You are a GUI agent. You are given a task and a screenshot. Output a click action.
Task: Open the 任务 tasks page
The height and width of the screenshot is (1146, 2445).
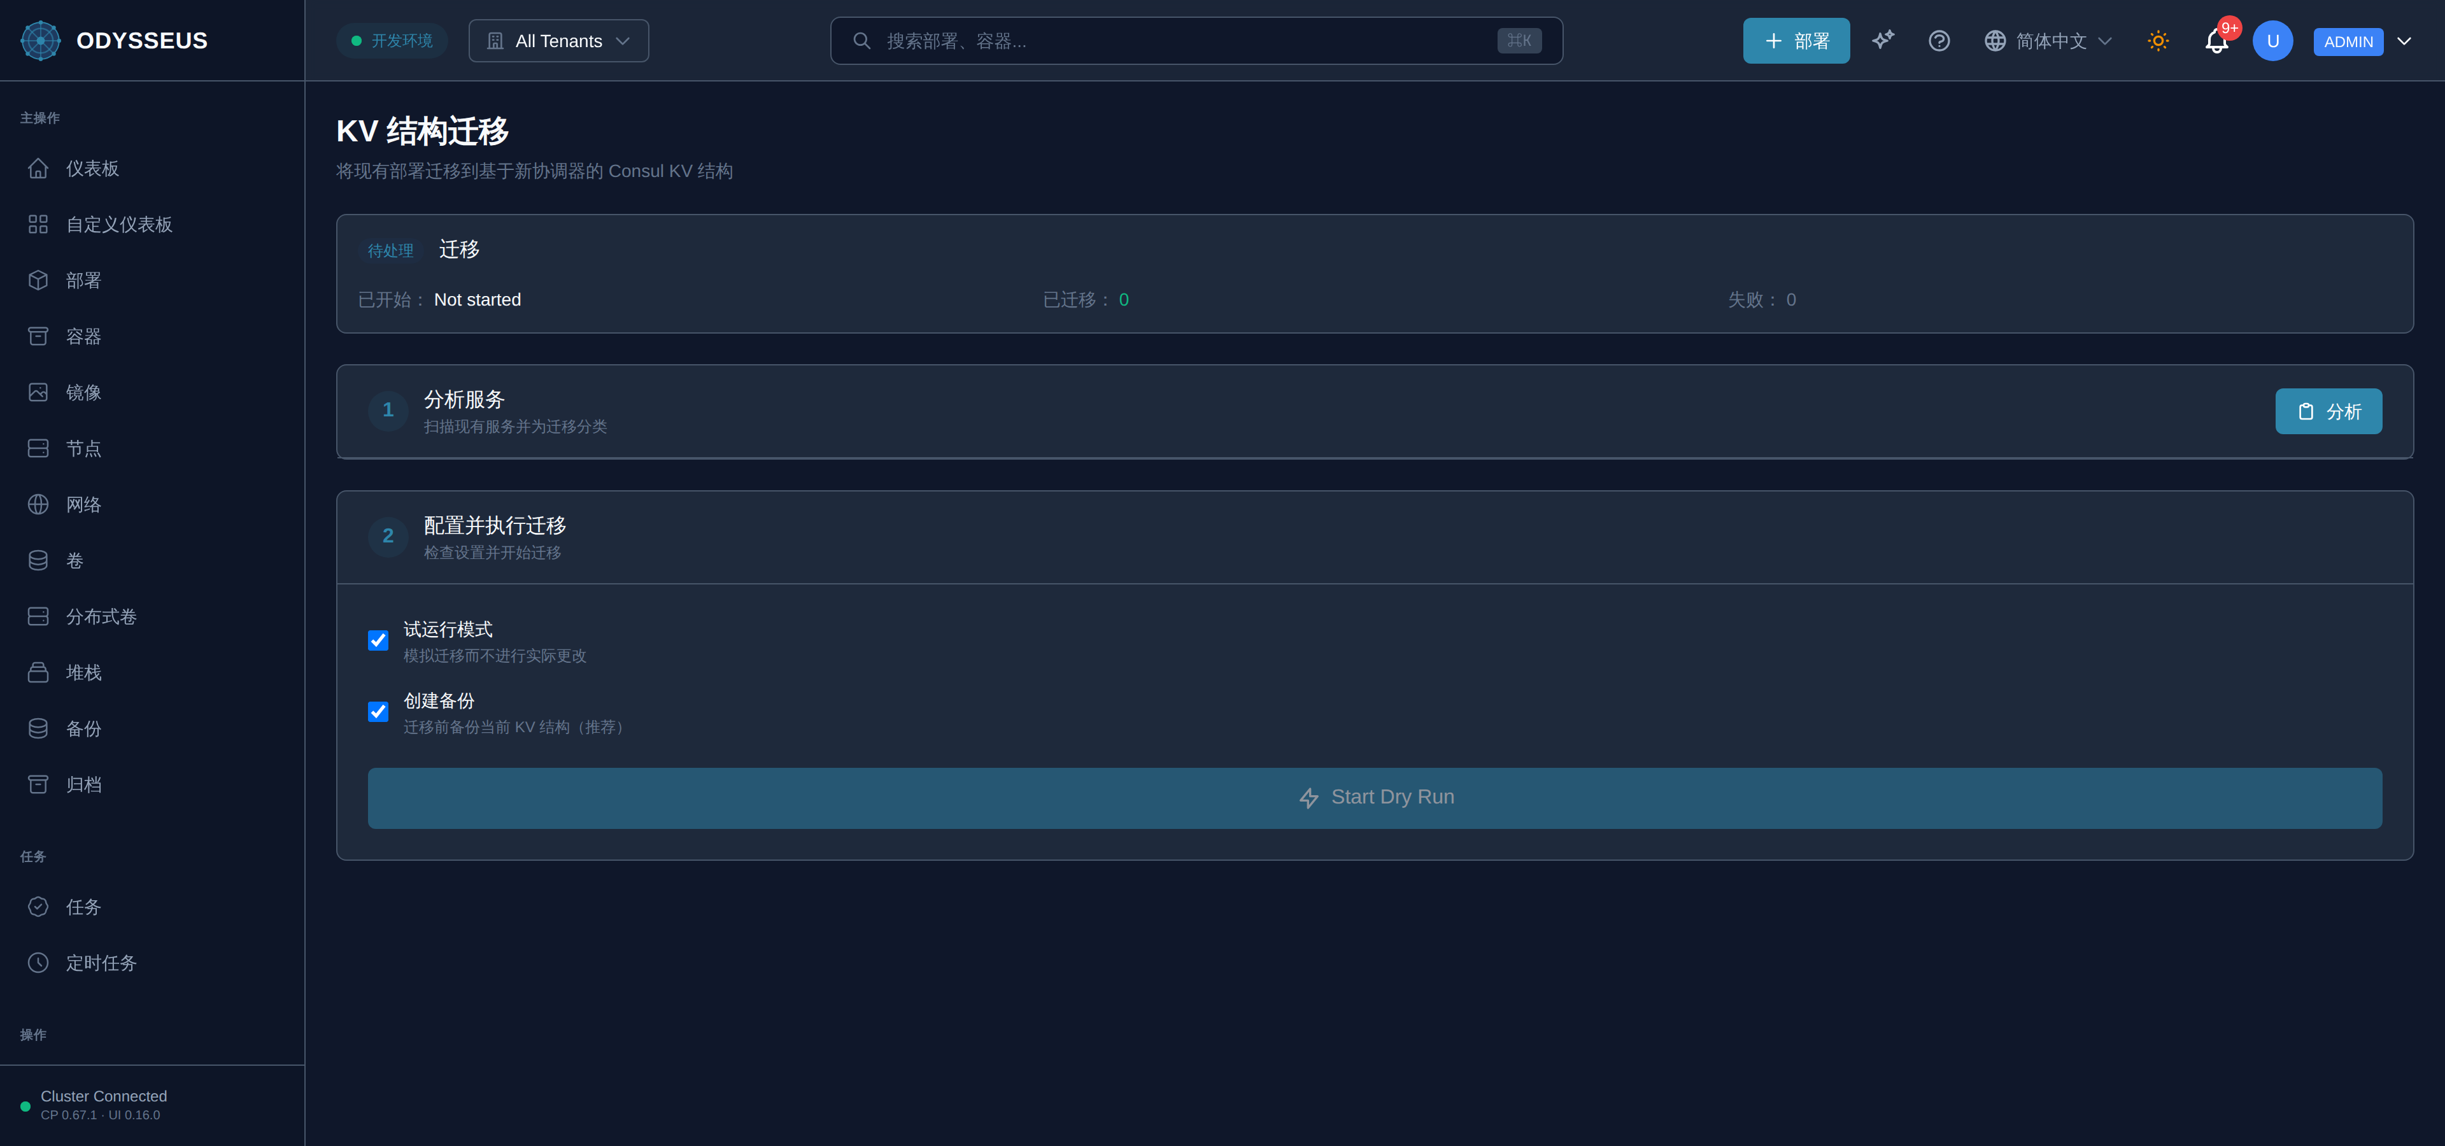(152, 906)
